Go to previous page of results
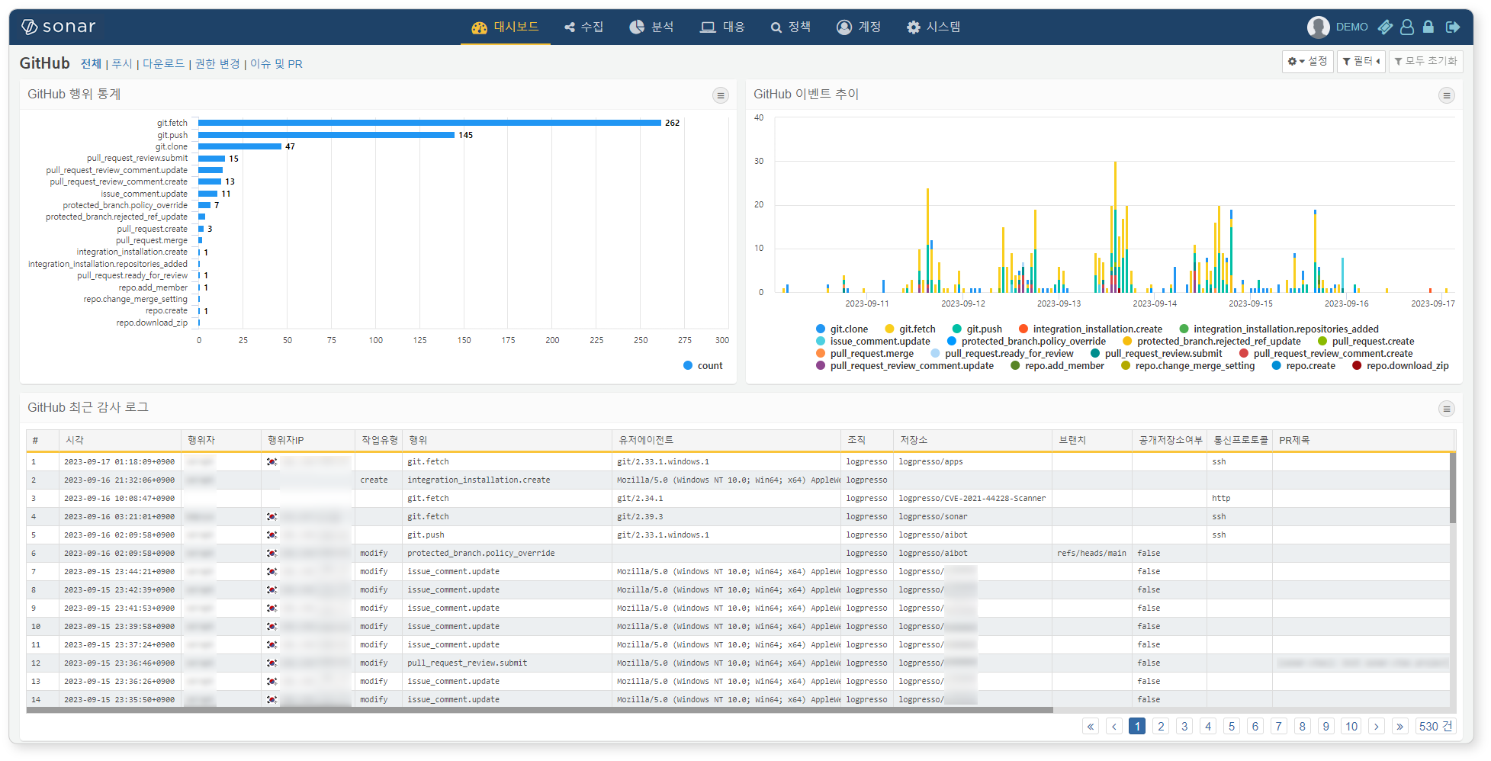 pyautogui.click(x=1114, y=727)
